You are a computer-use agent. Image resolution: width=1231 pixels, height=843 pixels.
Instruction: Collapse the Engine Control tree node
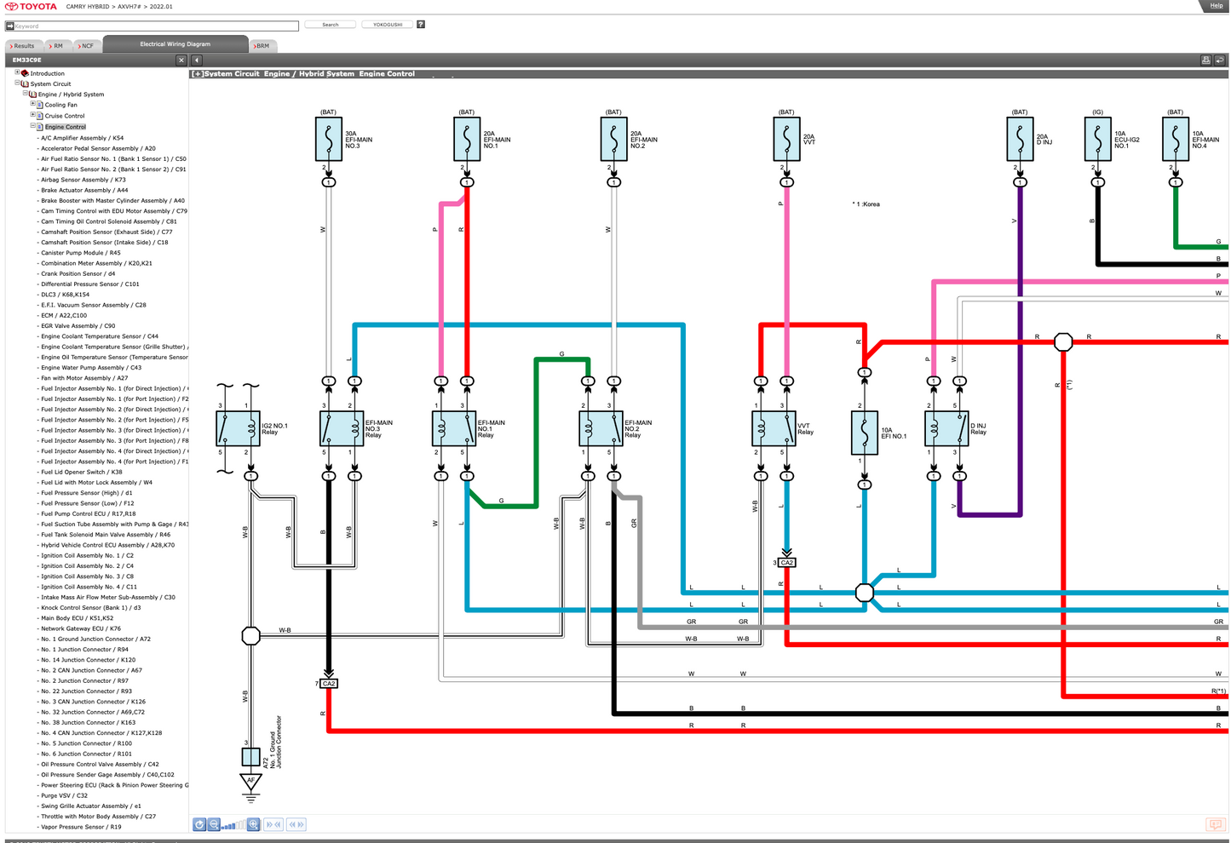(32, 126)
